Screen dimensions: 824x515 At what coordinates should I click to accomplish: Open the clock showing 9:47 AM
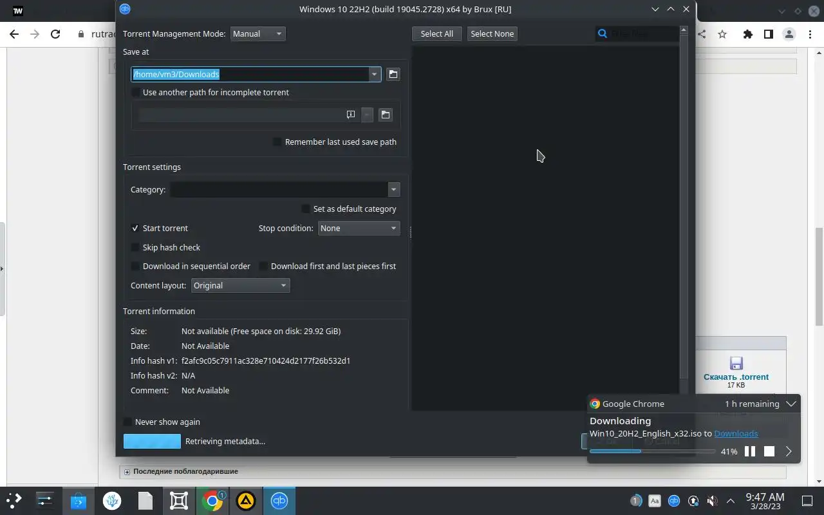765,501
